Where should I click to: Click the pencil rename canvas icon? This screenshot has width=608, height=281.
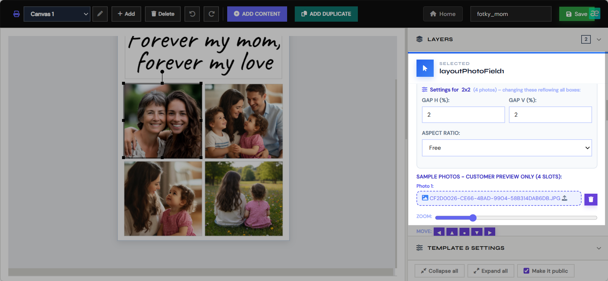click(x=100, y=14)
